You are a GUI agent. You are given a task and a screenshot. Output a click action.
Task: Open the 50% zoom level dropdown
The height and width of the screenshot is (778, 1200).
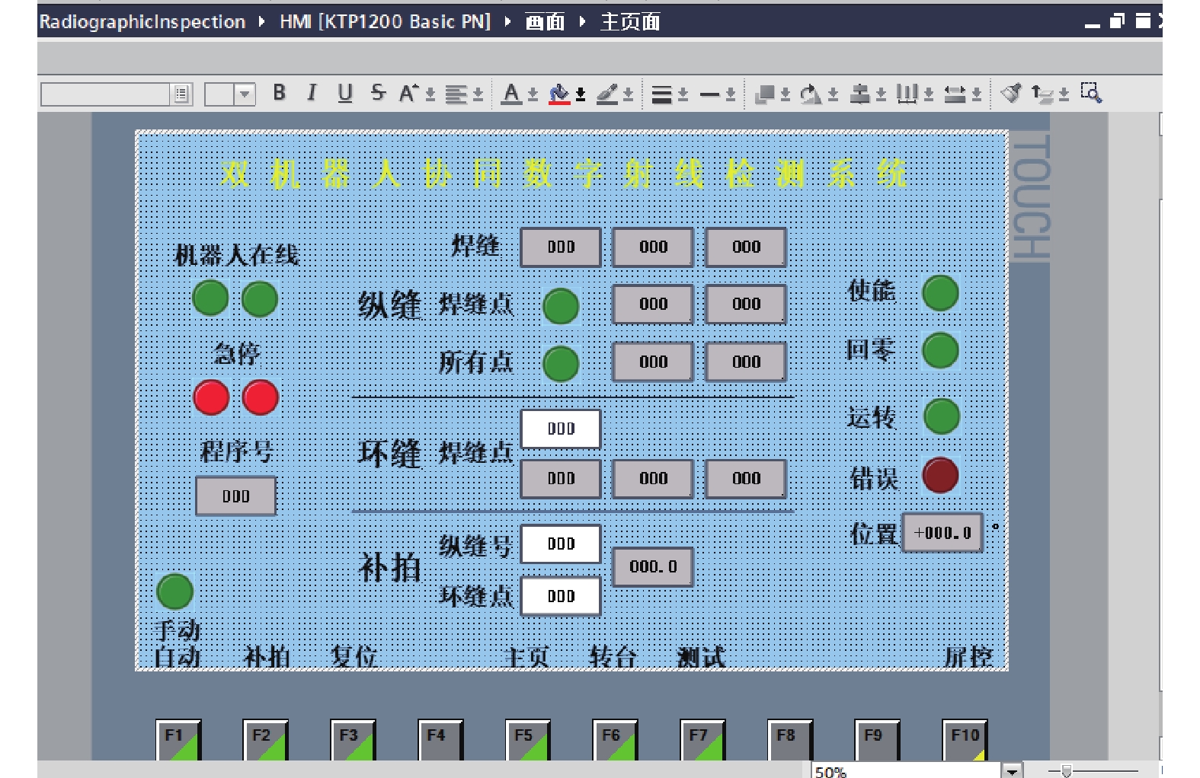pyautogui.click(x=1012, y=771)
